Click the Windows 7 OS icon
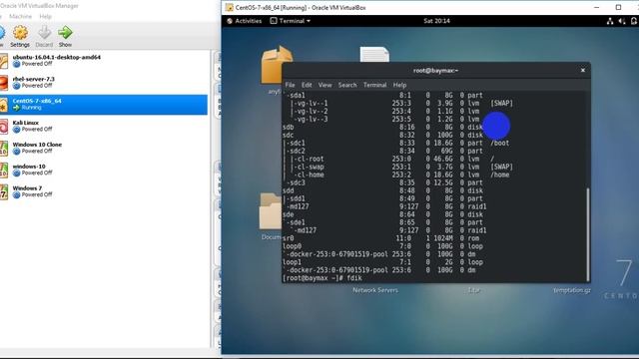The width and height of the screenshot is (639, 359). point(4,191)
